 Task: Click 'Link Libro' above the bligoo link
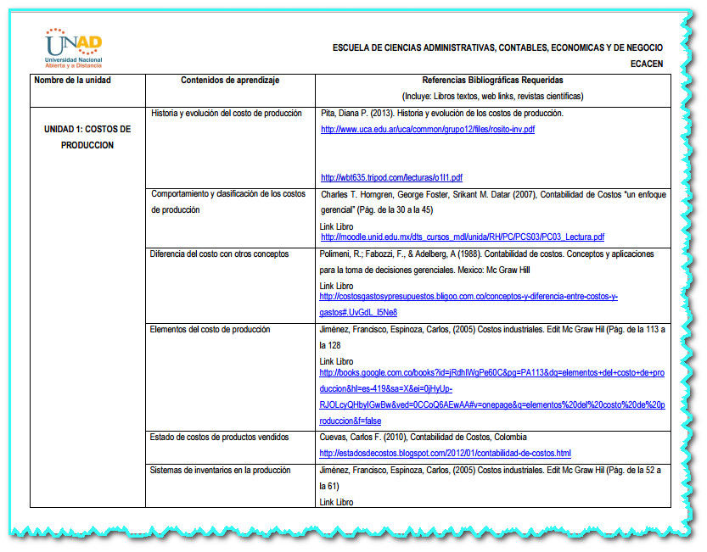(336, 286)
